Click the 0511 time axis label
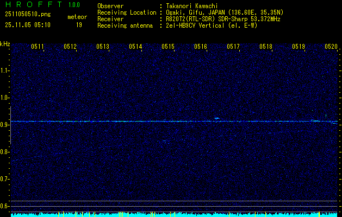 click(x=38, y=46)
